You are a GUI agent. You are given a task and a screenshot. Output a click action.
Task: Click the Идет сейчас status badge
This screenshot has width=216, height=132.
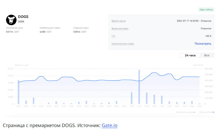(206, 10)
